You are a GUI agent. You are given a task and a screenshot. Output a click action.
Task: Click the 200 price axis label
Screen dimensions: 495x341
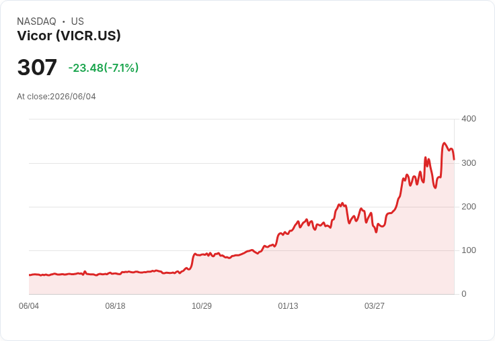(469, 207)
